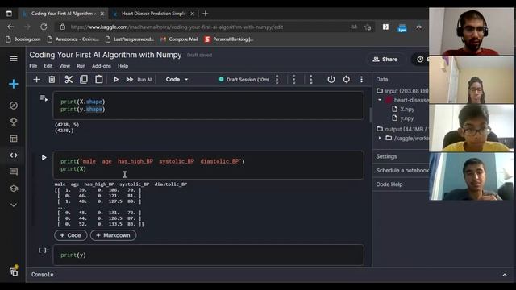Delete the cell with trash icon
The height and width of the screenshot is (290, 516).
[52, 79]
